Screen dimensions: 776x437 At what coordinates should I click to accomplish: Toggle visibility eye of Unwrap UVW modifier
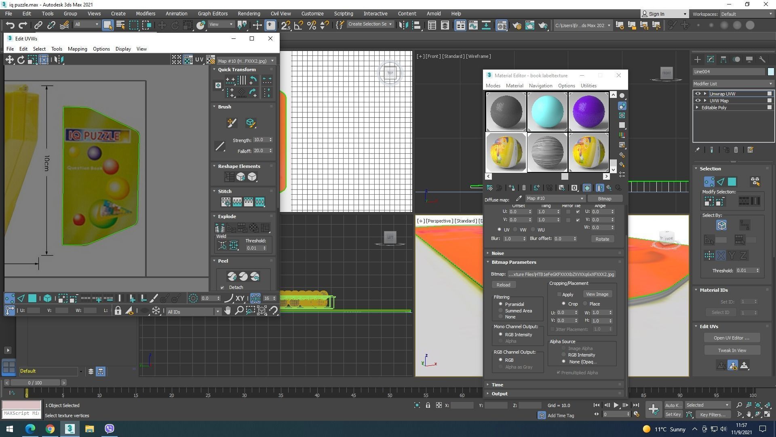coord(698,93)
